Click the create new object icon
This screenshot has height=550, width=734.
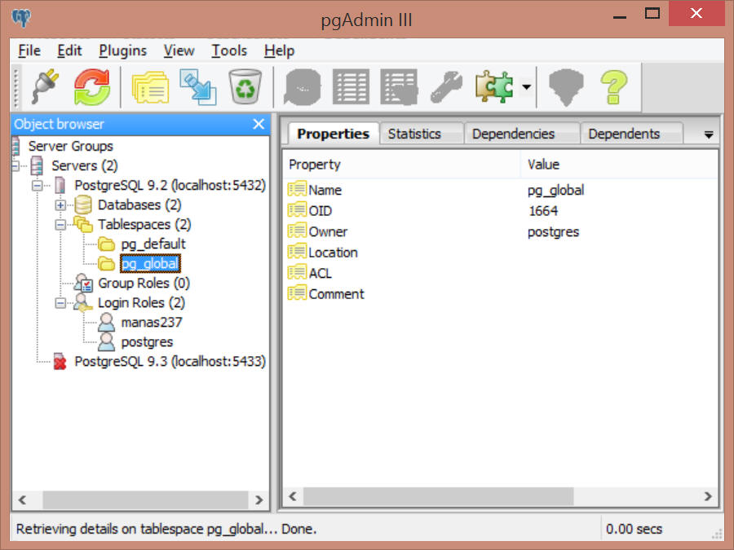pos(198,87)
